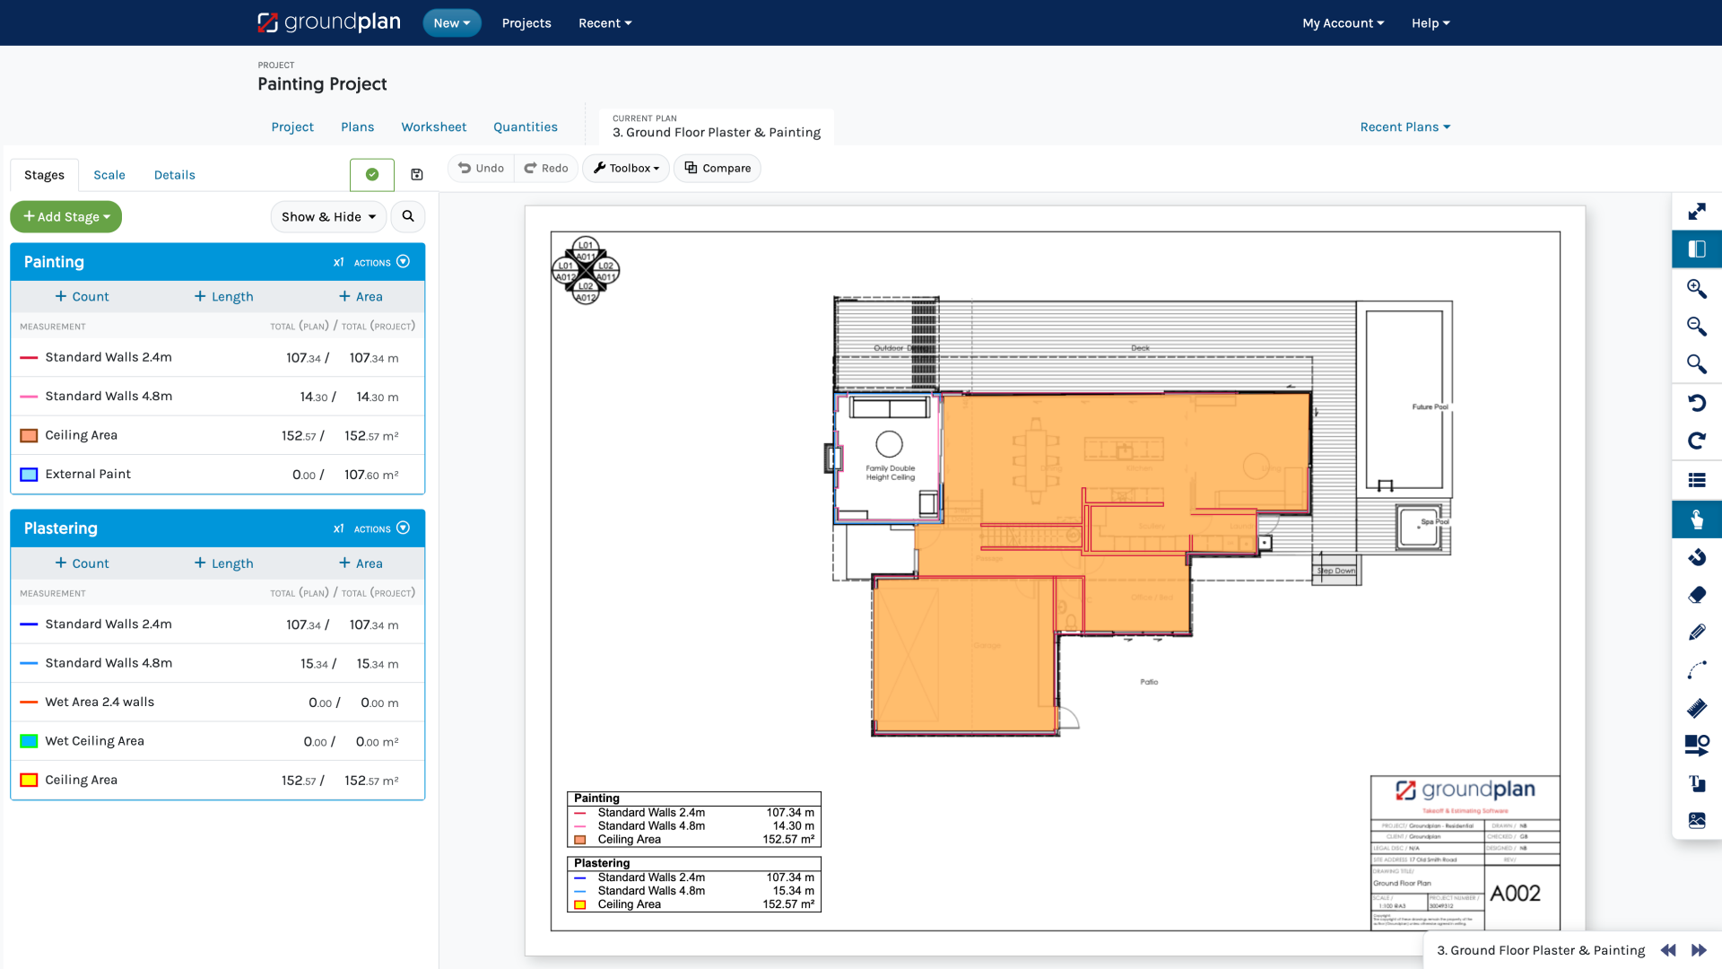Image resolution: width=1722 pixels, height=969 pixels.
Task: Click the Compare button
Action: (717, 168)
